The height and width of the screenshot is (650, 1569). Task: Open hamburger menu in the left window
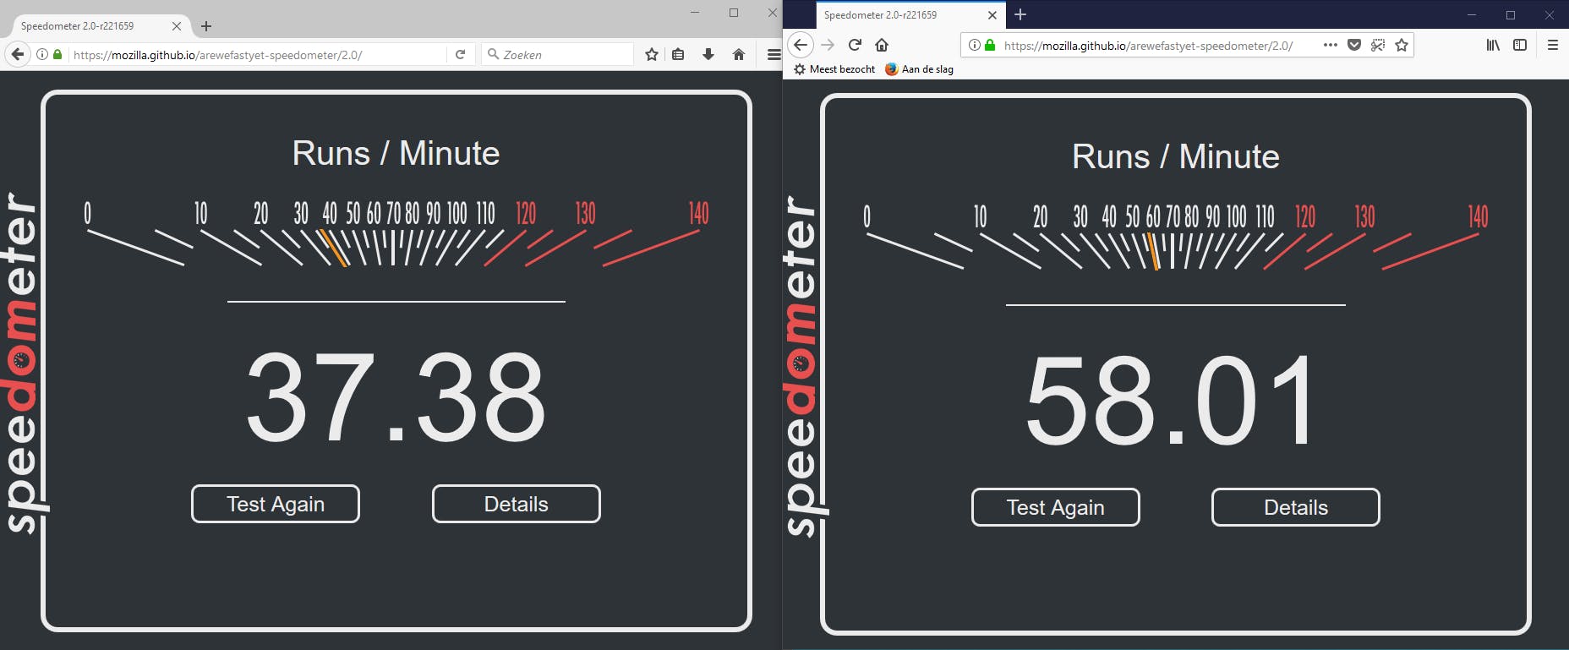coord(773,55)
